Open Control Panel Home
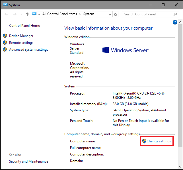183x170 pixels. [x=24, y=26]
